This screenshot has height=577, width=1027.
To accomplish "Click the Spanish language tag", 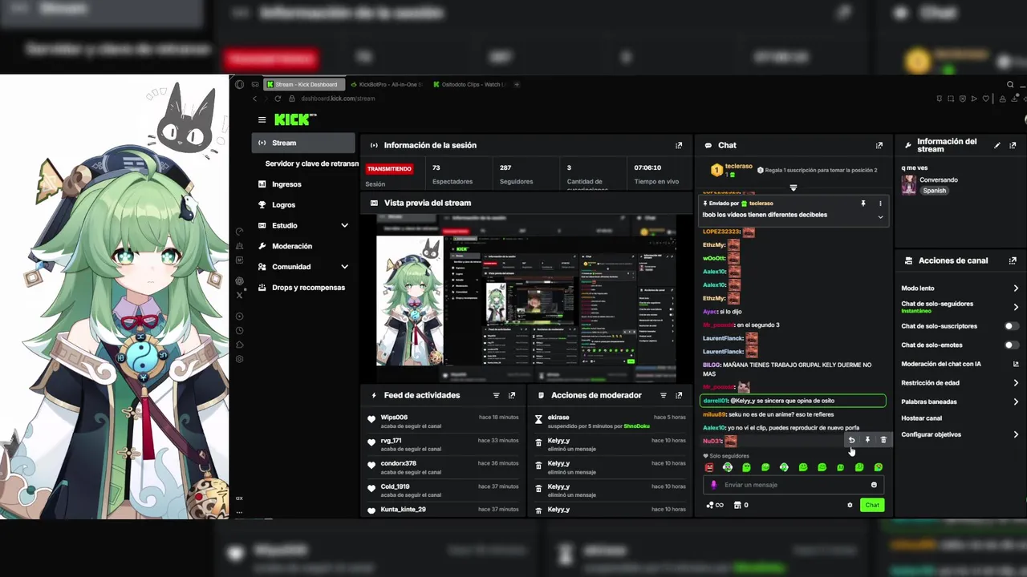I will click(x=934, y=191).
